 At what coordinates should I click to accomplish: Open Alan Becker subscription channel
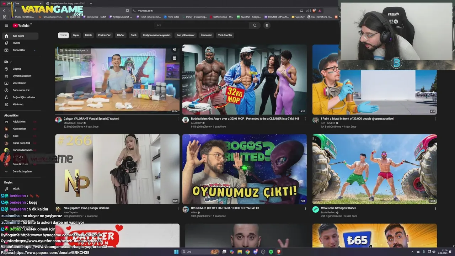(x=20, y=129)
